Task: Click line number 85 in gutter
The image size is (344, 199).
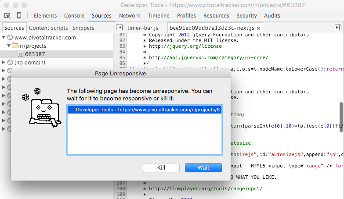Action: (x=122, y=57)
